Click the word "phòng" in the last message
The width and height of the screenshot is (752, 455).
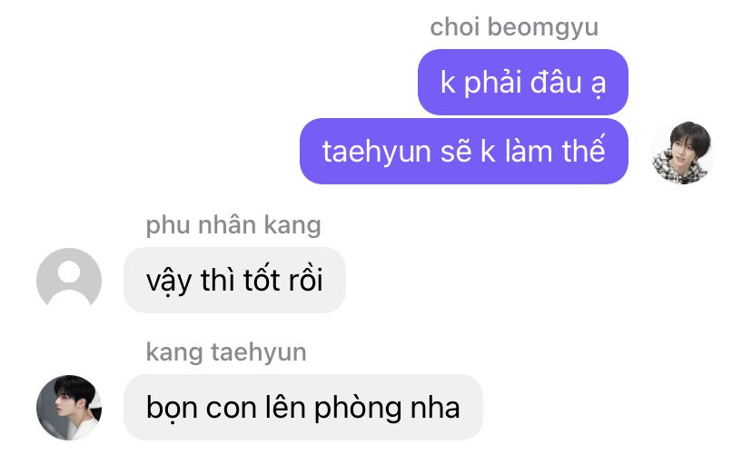pos(358,409)
